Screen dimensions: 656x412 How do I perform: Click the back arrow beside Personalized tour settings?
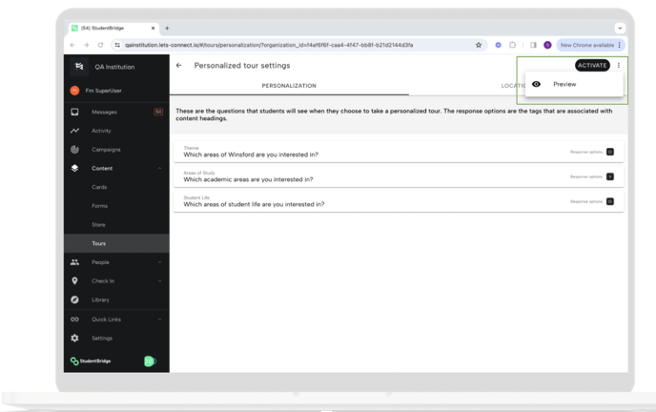coord(179,65)
